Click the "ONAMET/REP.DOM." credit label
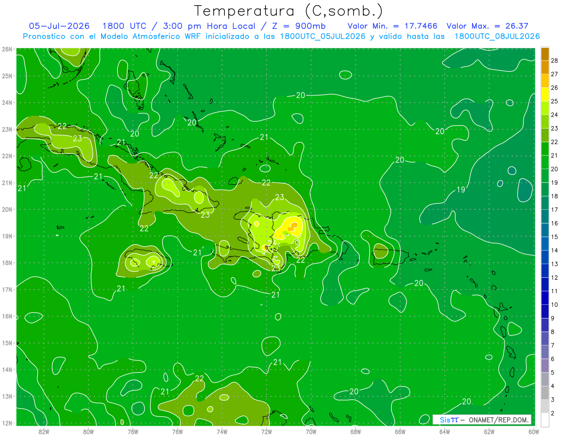 (498, 420)
